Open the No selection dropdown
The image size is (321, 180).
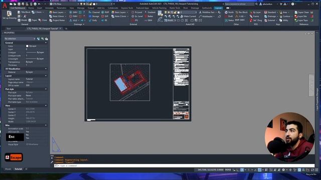coord(20,38)
